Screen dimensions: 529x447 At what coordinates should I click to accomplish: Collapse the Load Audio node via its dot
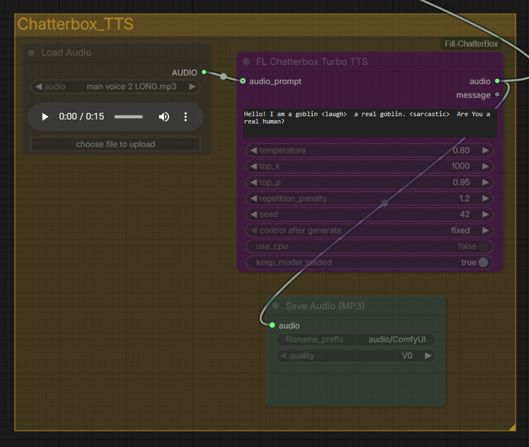[31, 53]
